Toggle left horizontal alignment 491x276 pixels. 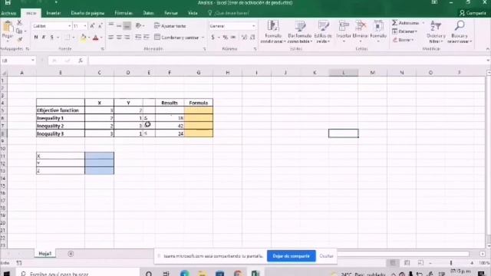[110, 38]
